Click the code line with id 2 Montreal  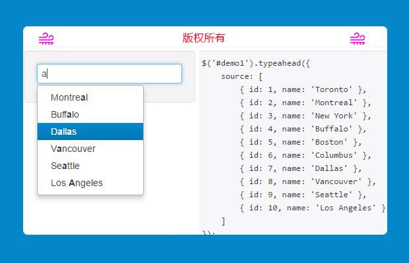pos(305,103)
